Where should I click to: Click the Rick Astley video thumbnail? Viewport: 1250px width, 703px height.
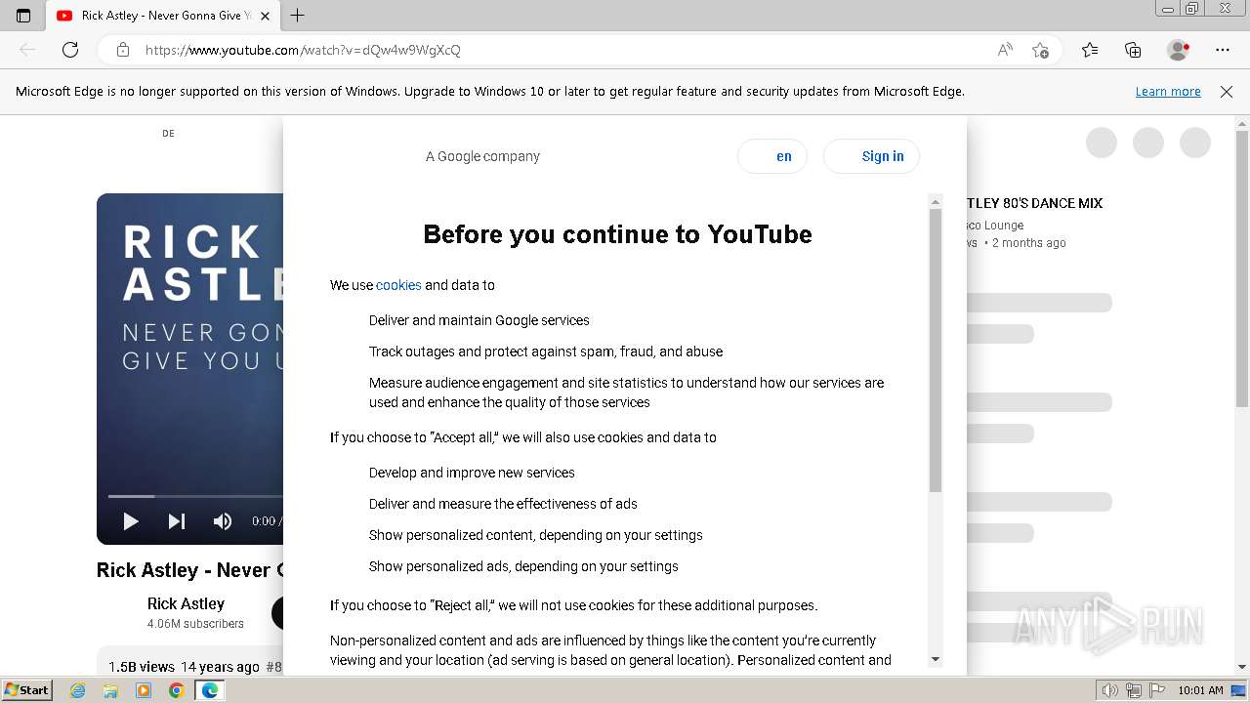pos(190,369)
